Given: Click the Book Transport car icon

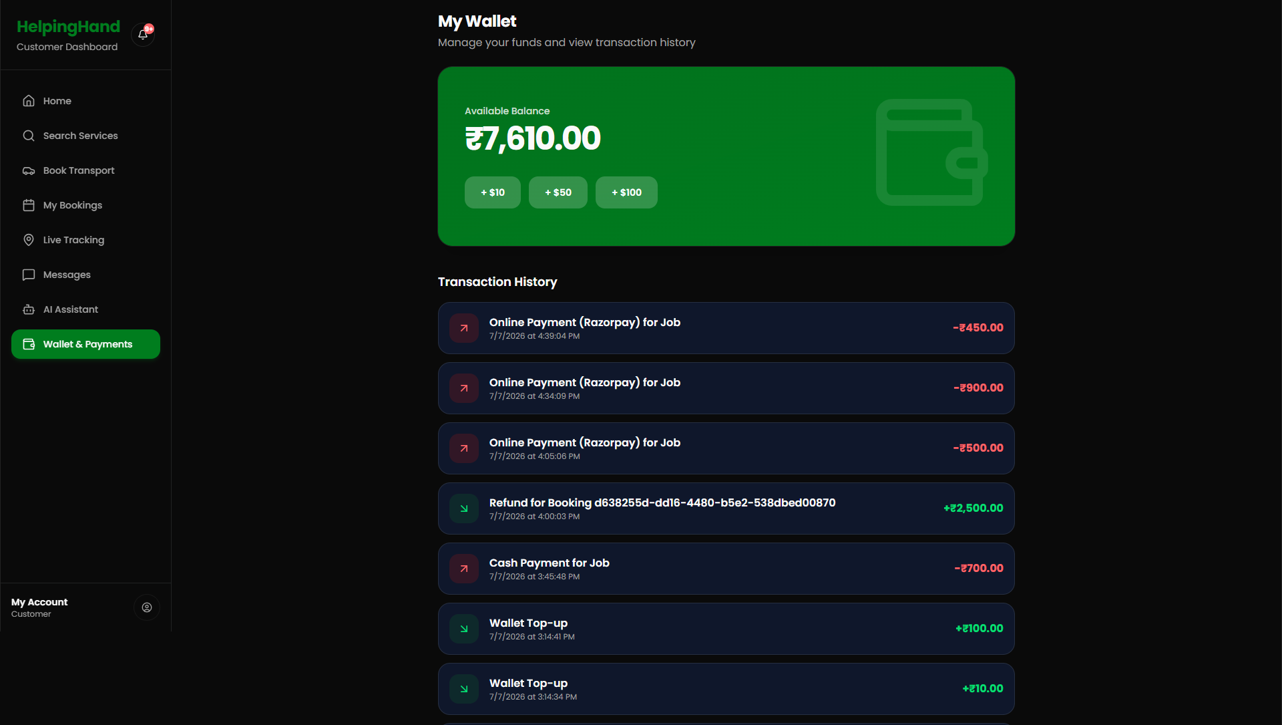Looking at the screenshot, I should [x=29, y=170].
